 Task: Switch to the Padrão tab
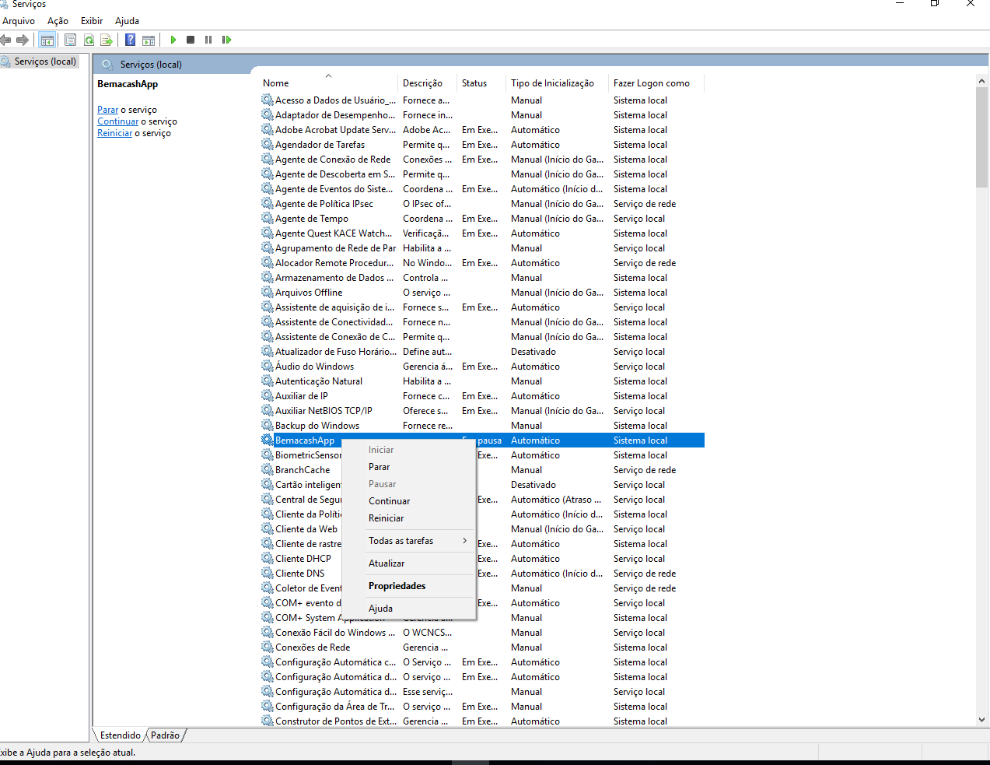pyautogui.click(x=165, y=735)
